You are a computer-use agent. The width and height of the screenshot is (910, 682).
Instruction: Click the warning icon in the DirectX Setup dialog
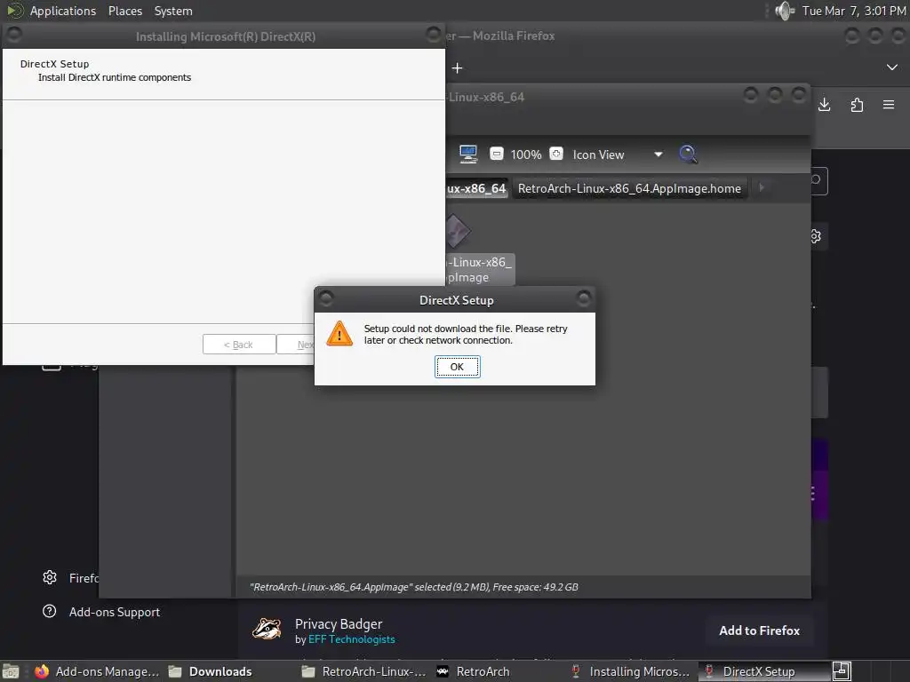pyautogui.click(x=339, y=334)
